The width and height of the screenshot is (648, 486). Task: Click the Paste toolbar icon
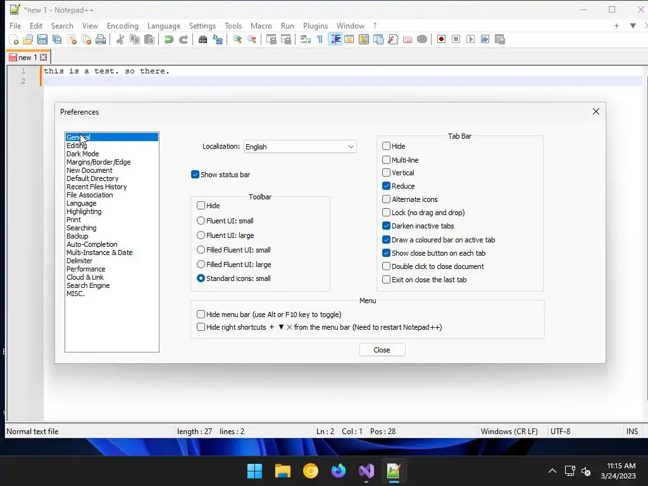click(x=149, y=39)
